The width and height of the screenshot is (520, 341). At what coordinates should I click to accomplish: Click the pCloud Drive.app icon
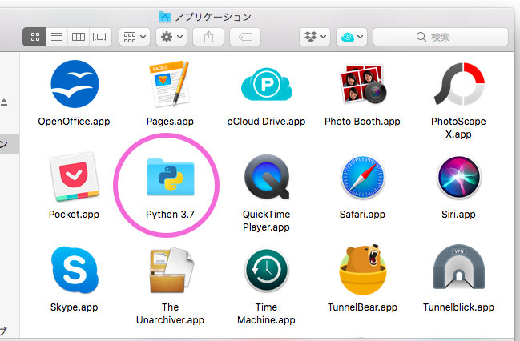tap(266, 84)
